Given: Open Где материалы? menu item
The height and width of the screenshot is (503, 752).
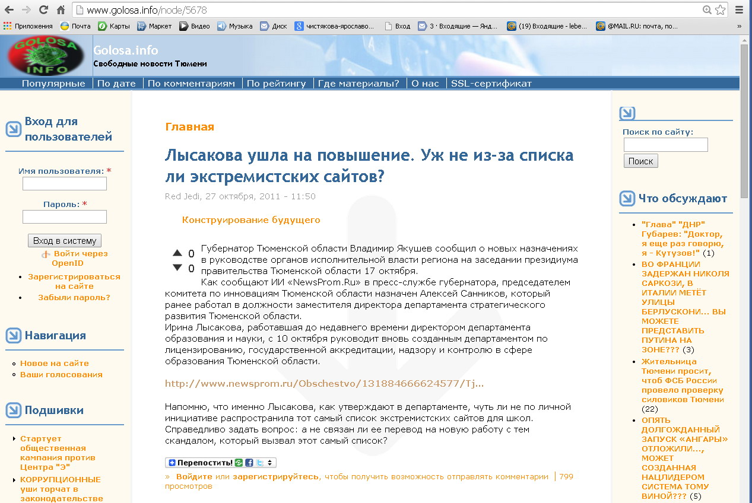Looking at the screenshot, I should click(358, 84).
